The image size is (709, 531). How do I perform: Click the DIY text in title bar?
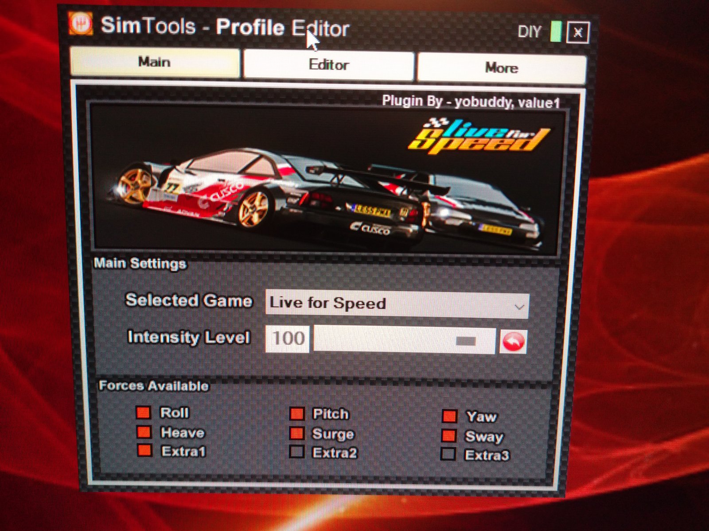[x=530, y=32]
